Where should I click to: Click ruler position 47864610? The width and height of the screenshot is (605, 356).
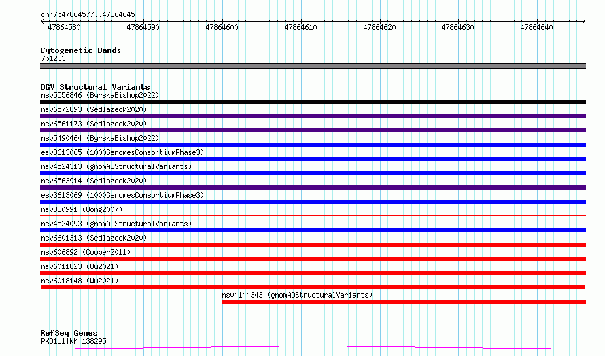pos(300,27)
